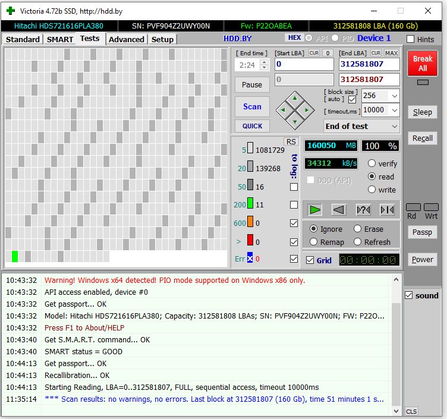Image resolution: width=447 pixels, height=419 pixels.
Task: Click the small indicator below Break All
Action: [423, 83]
